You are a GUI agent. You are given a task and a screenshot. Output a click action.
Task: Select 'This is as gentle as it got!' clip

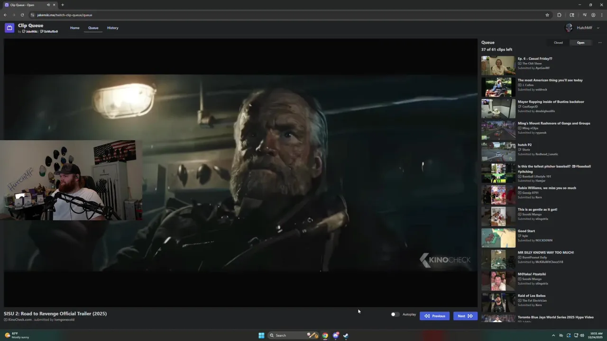[x=537, y=209]
